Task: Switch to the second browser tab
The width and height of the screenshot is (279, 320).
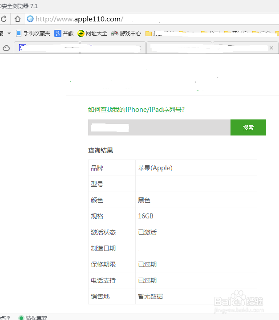Action: (113, 48)
